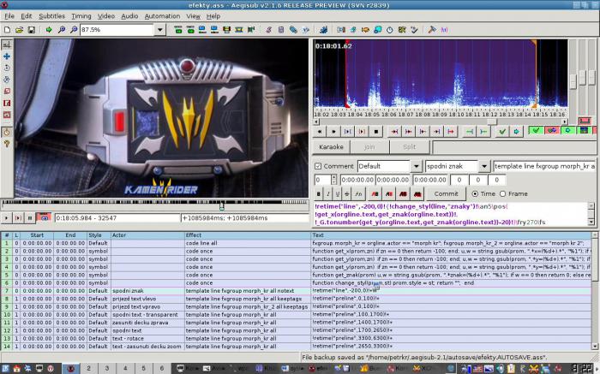Select the Time radio button
This screenshot has width=600, height=374.
[x=475, y=194]
